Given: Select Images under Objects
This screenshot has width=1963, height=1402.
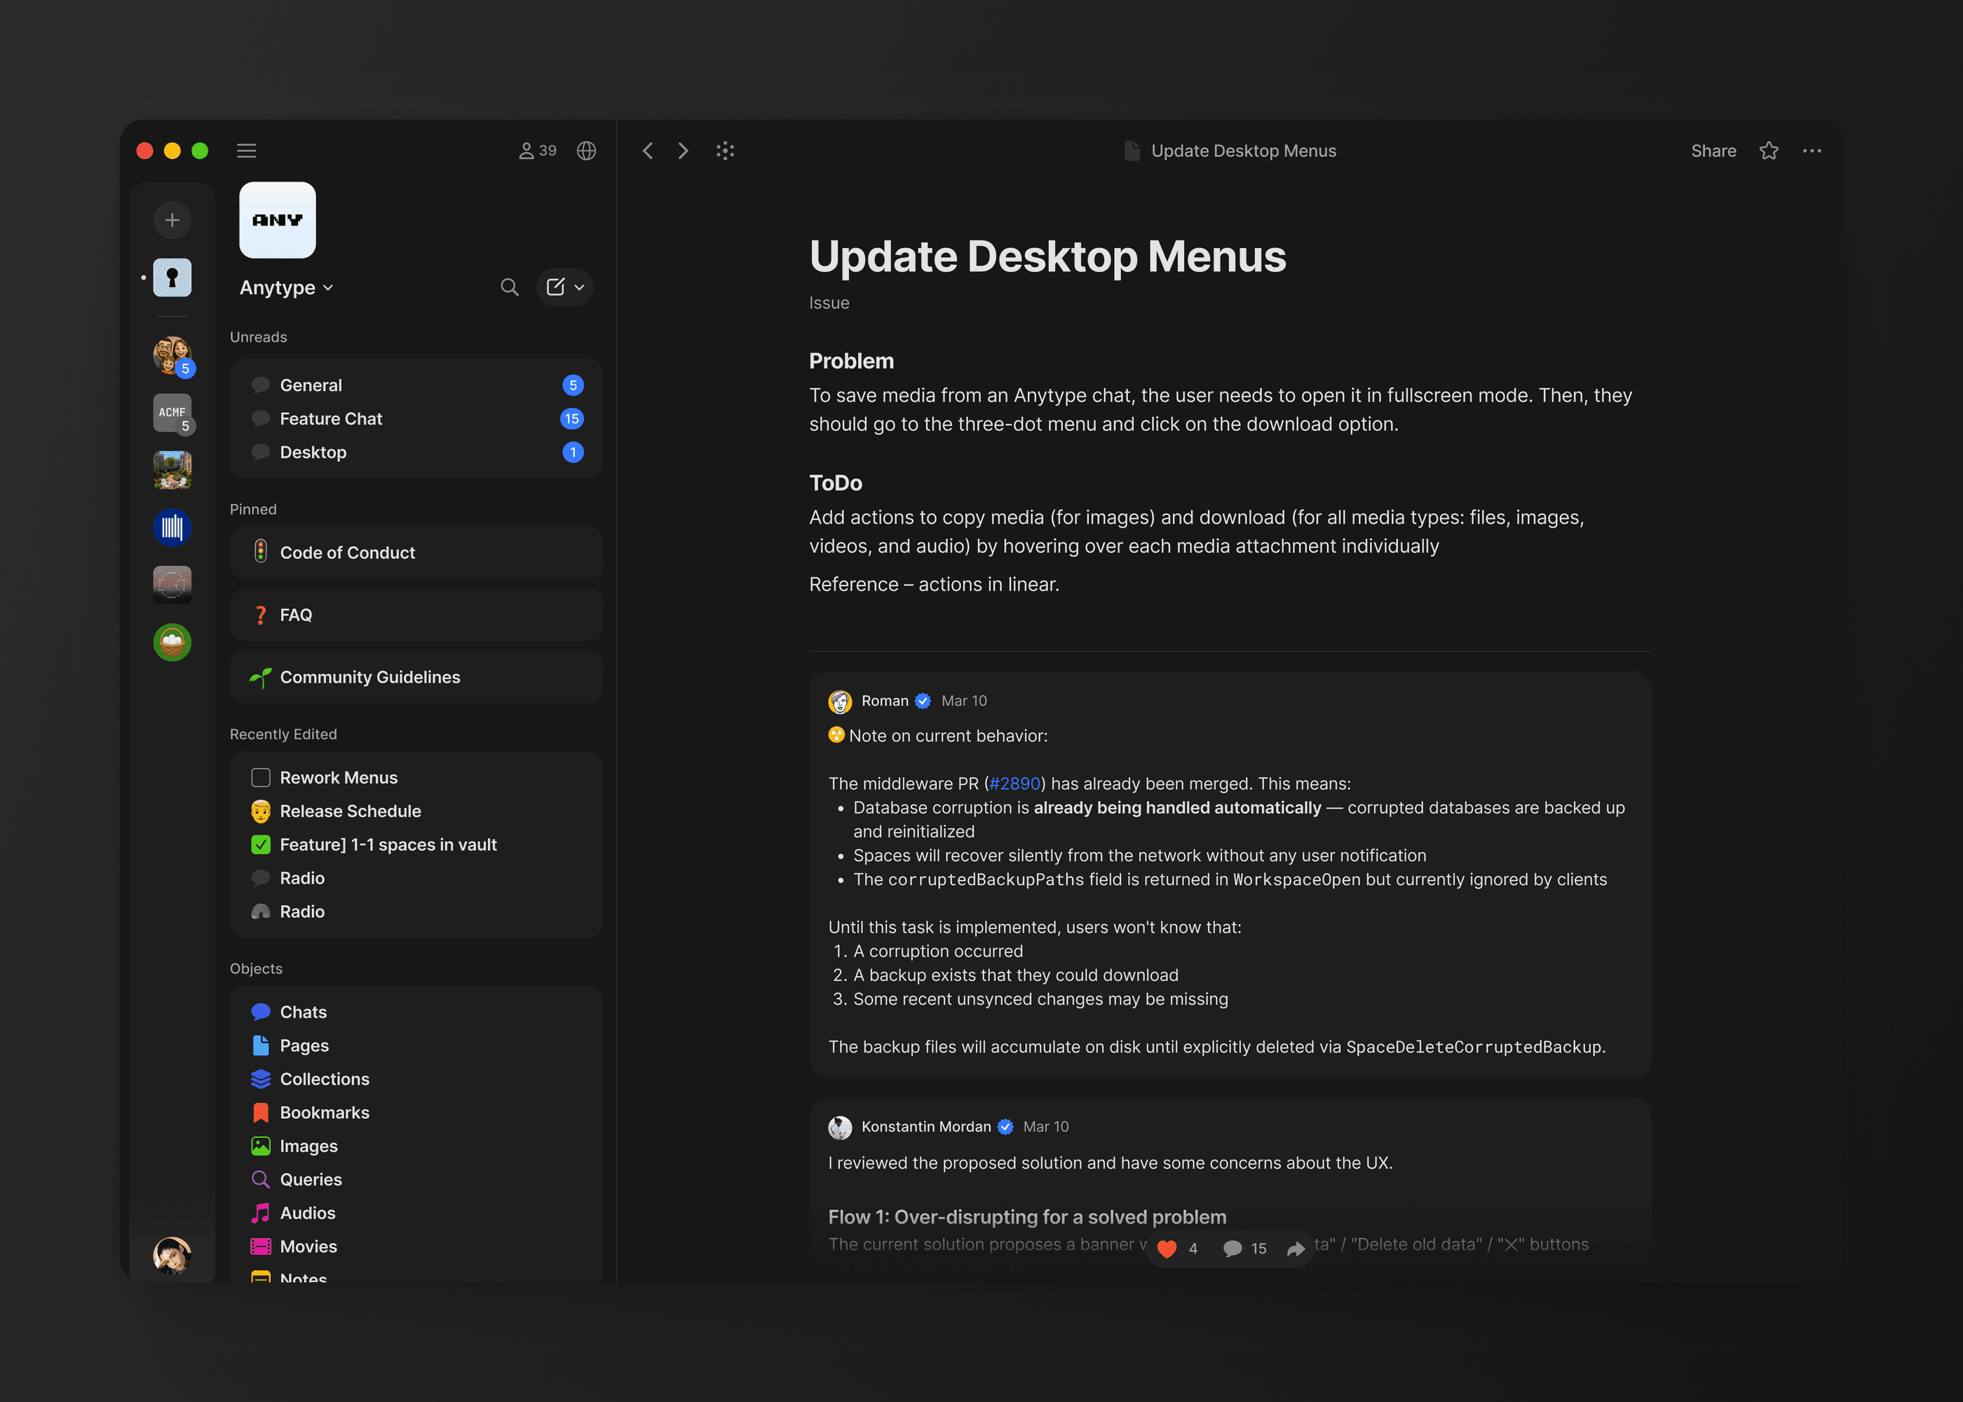Looking at the screenshot, I should (x=416, y=1146).
